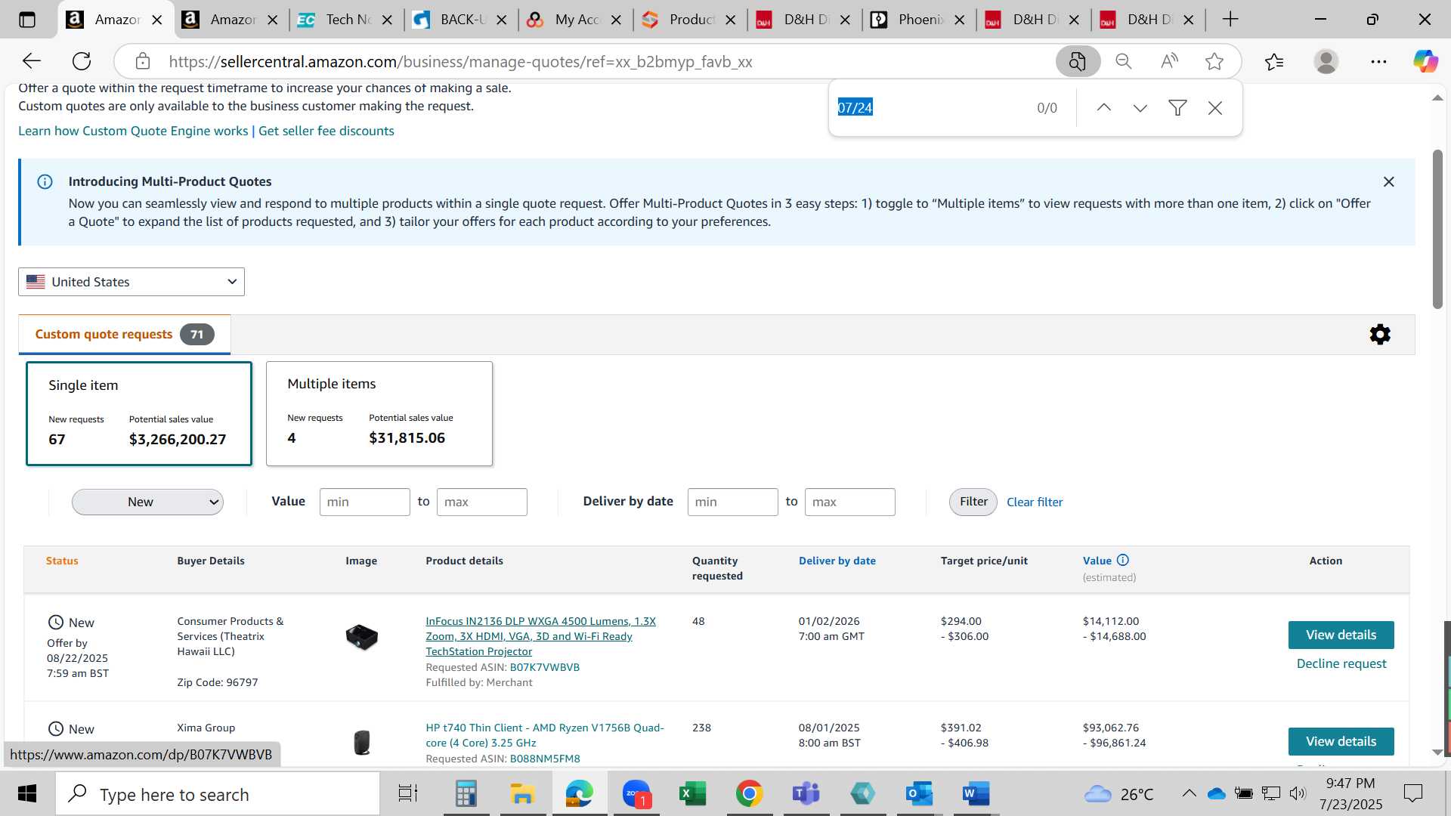Open Excel from the taskbar
Image resolution: width=1451 pixels, height=816 pixels.
692,794
